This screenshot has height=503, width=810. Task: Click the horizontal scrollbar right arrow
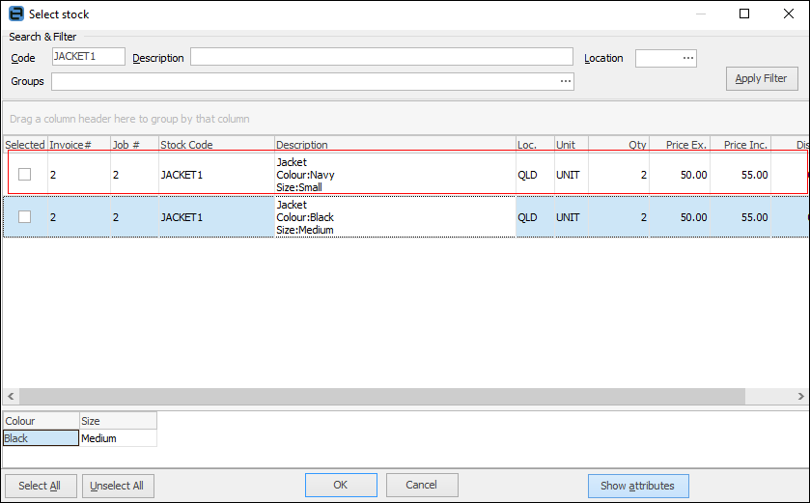[800, 396]
